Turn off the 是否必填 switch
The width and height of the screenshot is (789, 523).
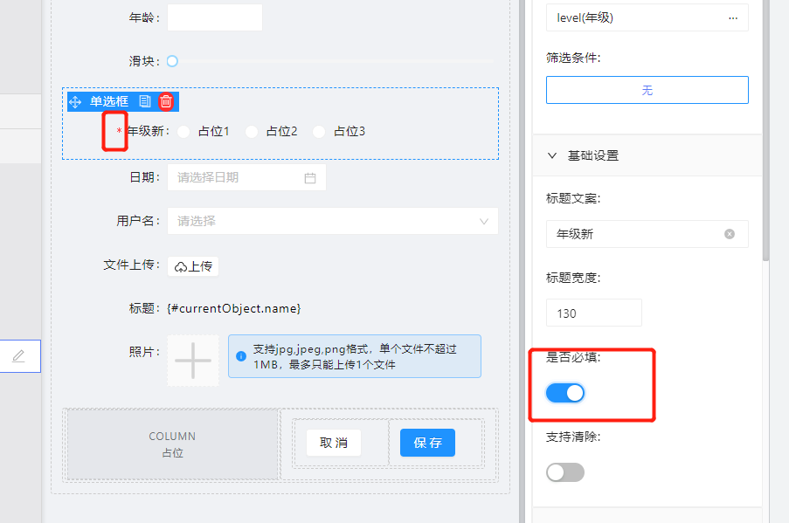[565, 393]
